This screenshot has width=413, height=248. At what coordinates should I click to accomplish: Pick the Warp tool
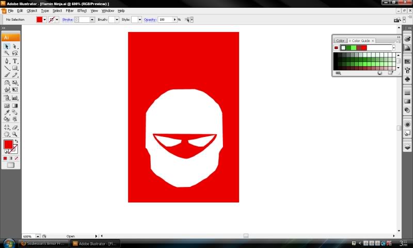[x=7, y=89]
